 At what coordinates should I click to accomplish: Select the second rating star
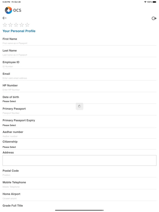pyautogui.click(x=10, y=25)
